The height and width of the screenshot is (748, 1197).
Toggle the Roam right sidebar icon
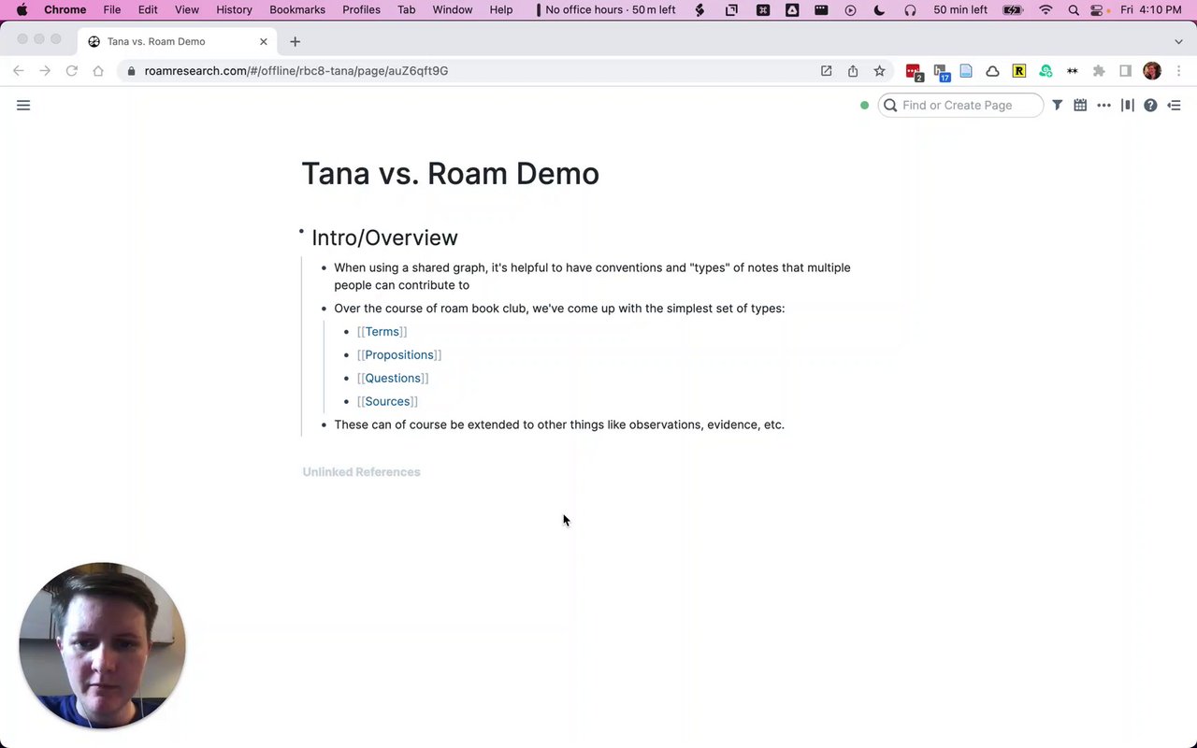(1175, 106)
